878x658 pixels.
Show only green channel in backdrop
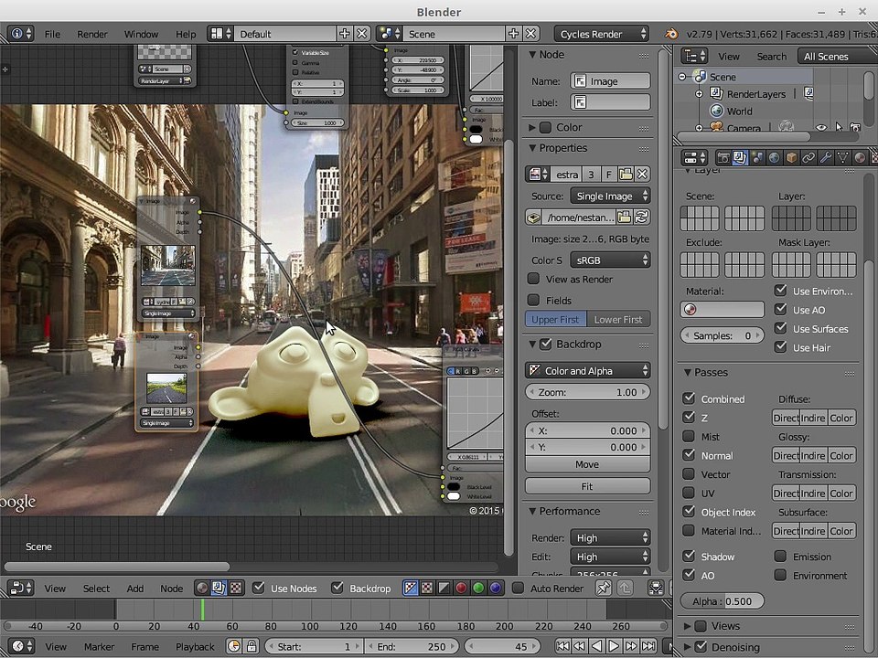tap(478, 588)
